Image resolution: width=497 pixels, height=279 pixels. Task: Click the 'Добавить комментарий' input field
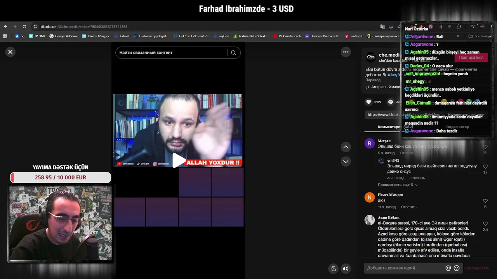point(404,268)
